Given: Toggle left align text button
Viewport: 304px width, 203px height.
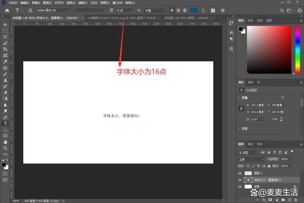Looking at the screenshot, I should coord(172,10).
